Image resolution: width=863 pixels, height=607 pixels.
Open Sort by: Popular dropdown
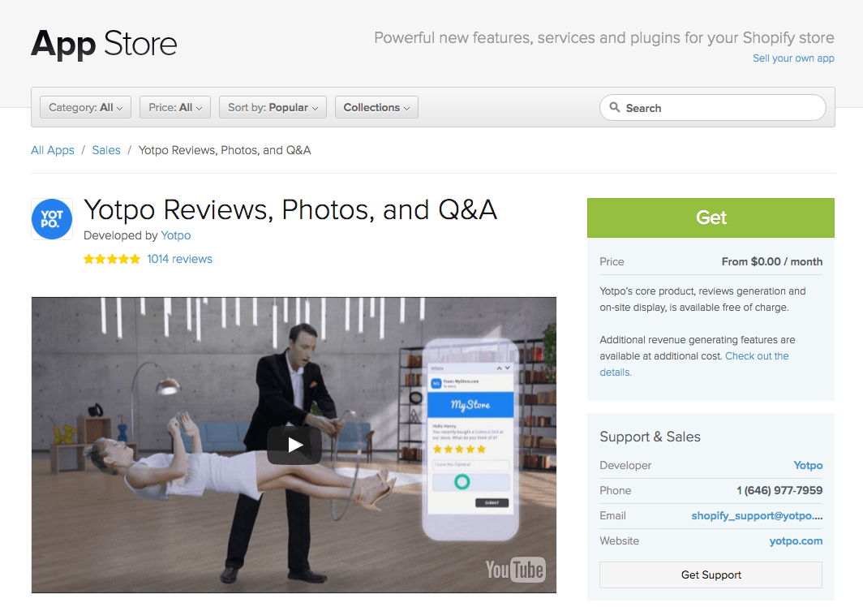click(x=273, y=107)
